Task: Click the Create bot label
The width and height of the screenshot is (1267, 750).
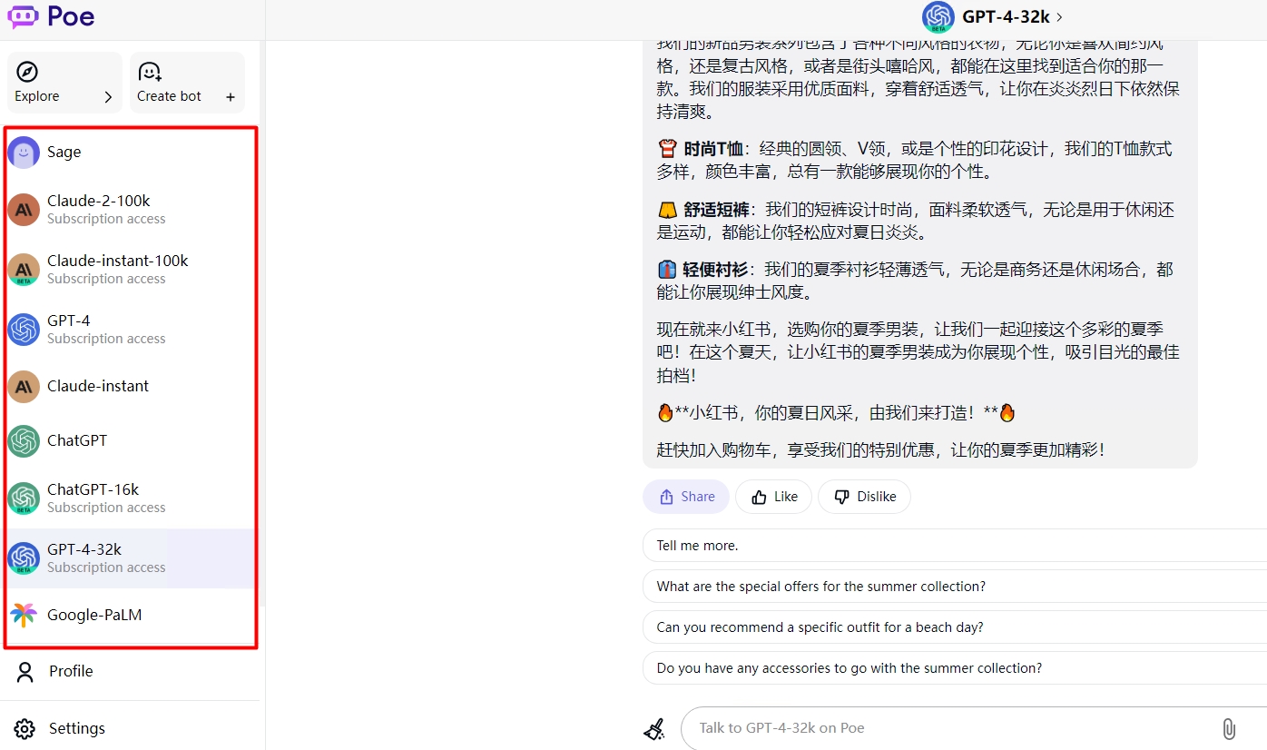Action: 169,96
